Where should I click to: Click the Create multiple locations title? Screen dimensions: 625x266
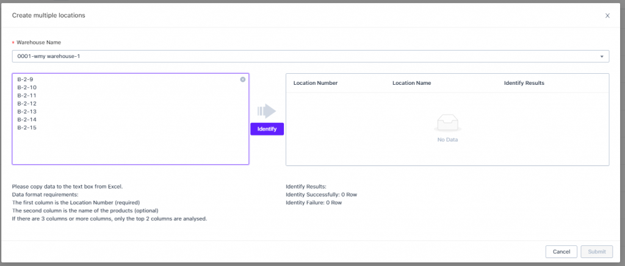tap(48, 15)
